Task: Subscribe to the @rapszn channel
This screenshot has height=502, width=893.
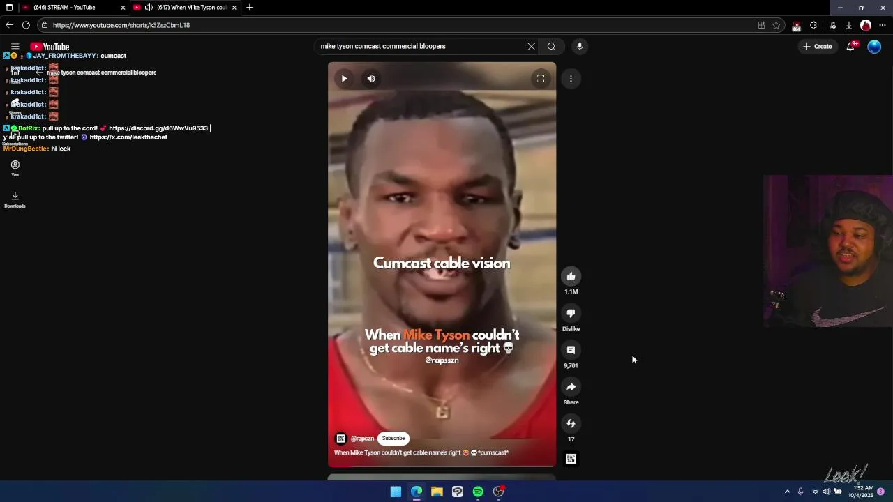Action: click(393, 439)
